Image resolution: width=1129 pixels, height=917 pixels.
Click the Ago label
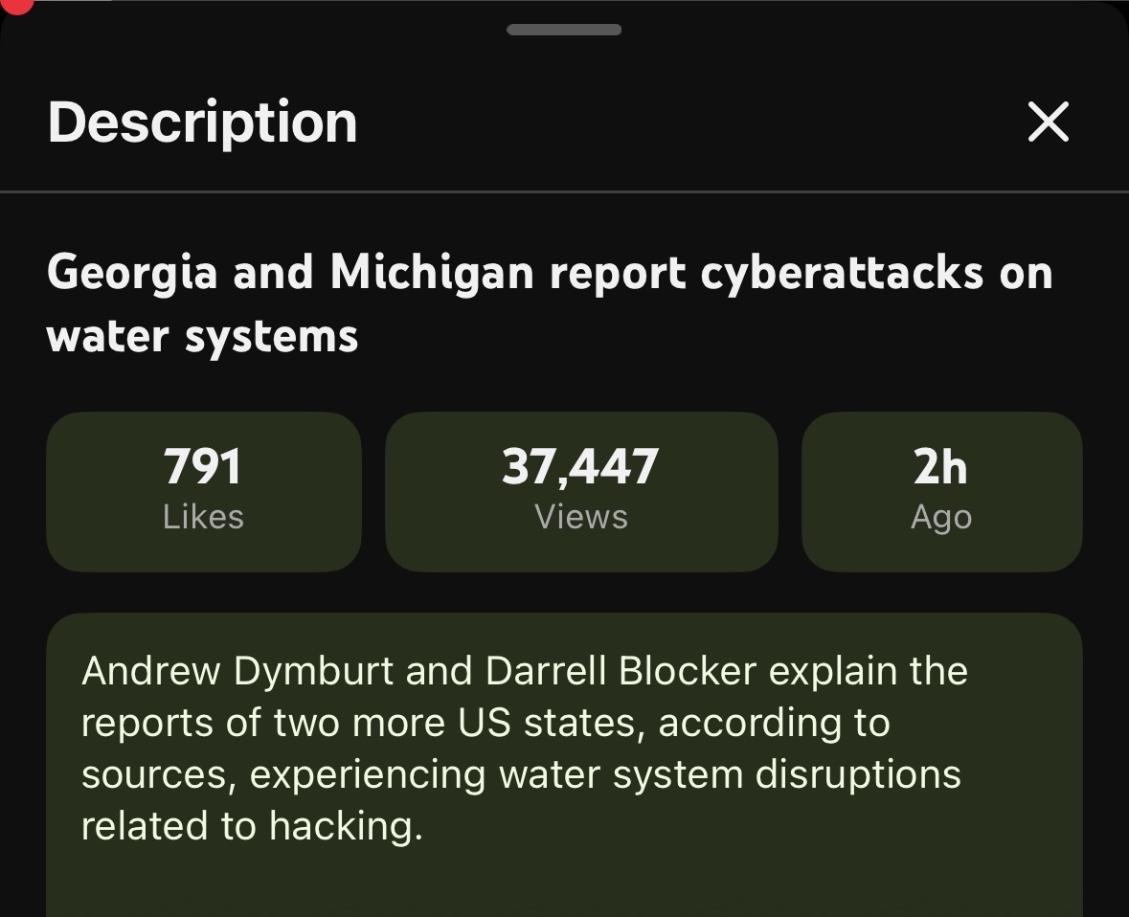(x=941, y=518)
